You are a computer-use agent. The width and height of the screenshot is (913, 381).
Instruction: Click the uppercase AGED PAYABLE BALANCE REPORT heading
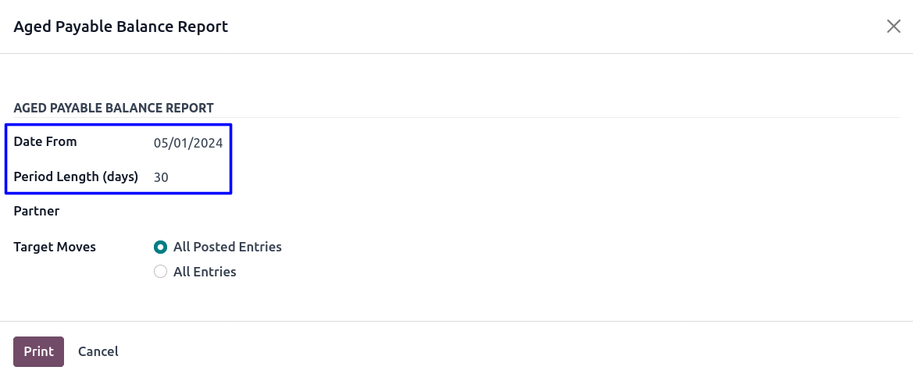114,108
